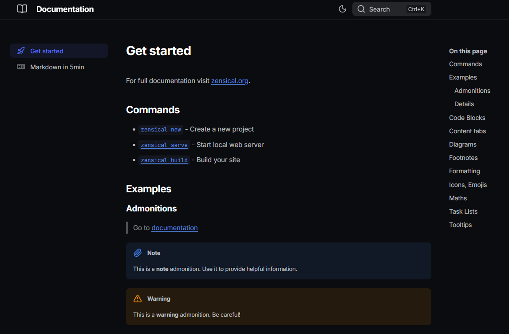Jump to Admonitions in page outline
This screenshot has height=334, width=509.
(472, 91)
